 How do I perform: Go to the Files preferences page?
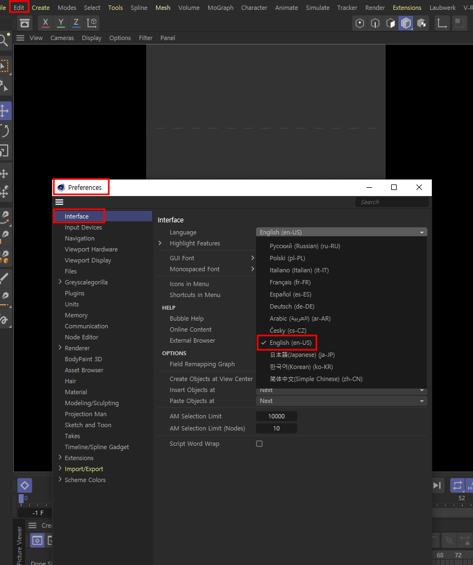point(71,271)
